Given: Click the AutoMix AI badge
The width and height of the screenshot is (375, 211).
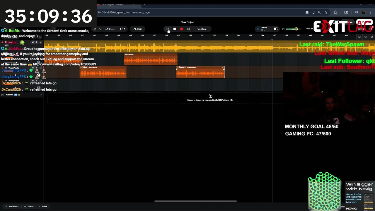Looking at the screenshot, I should pos(16,95).
